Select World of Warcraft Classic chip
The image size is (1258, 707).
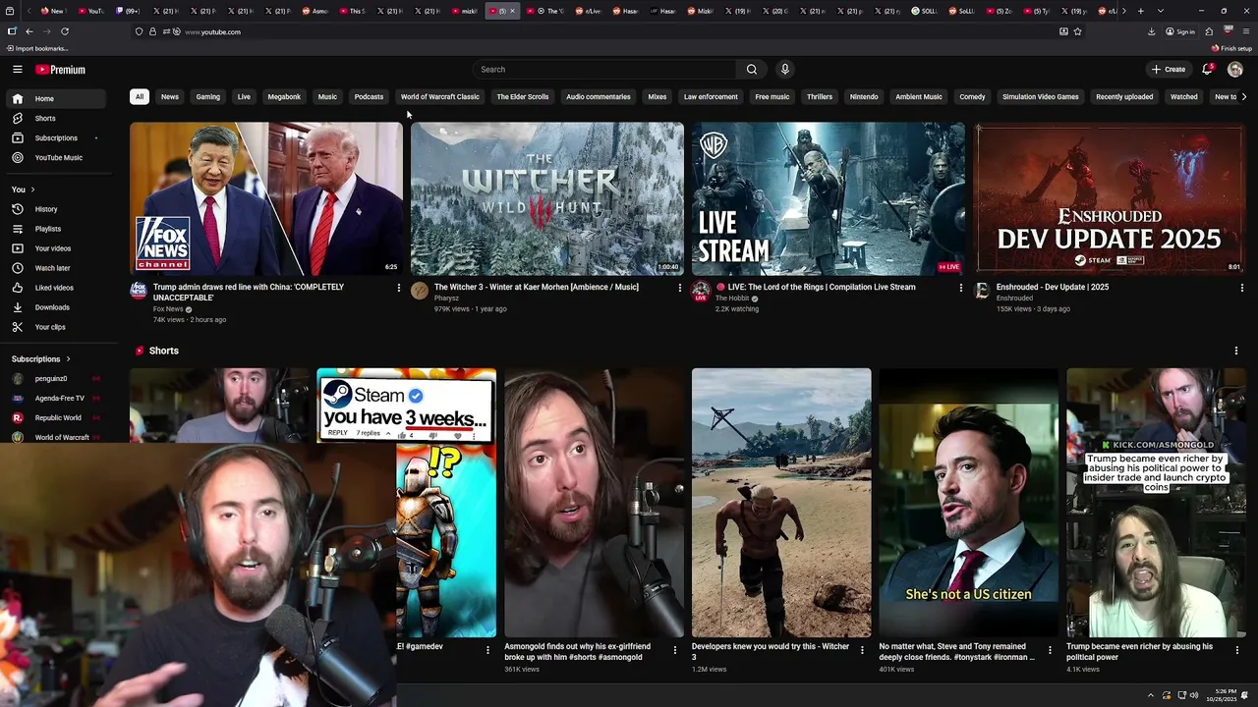pyautogui.click(x=440, y=97)
